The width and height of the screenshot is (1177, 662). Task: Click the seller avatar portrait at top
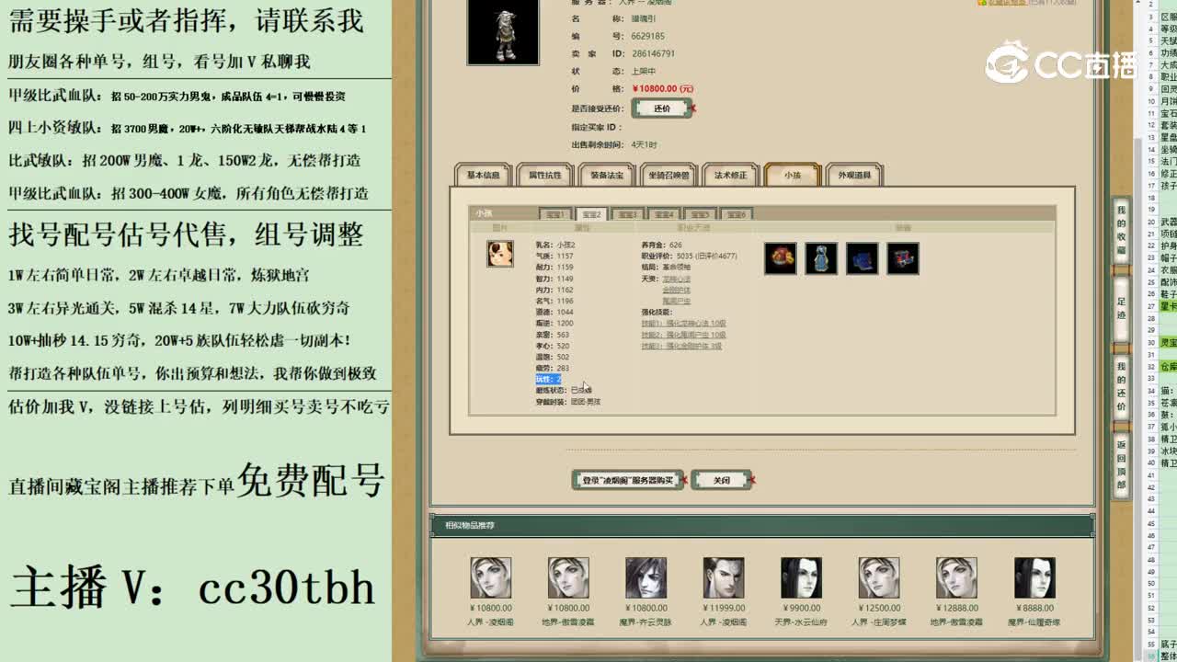click(x=502, y=31)
